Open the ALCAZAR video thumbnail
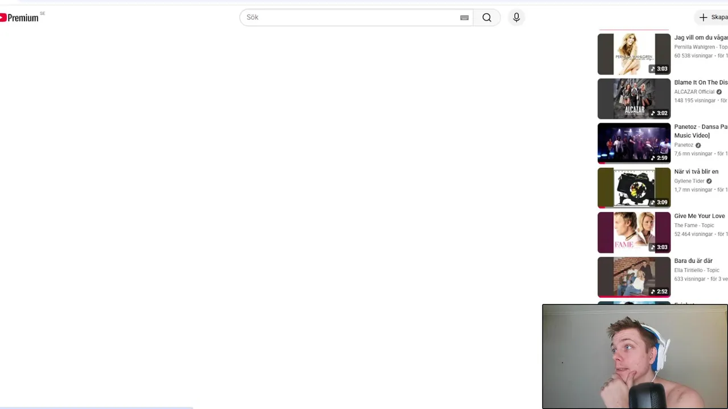This screenshot has height=409, width=728. tap(634, 99)
